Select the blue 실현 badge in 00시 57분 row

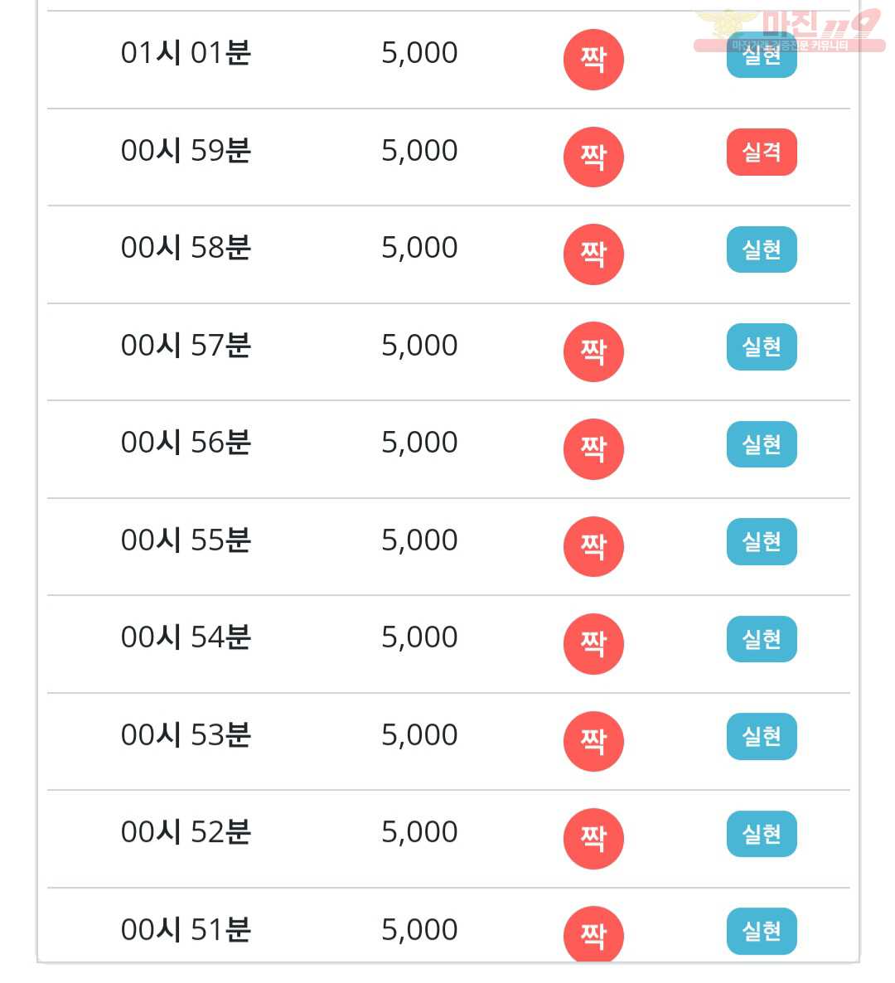762,346
